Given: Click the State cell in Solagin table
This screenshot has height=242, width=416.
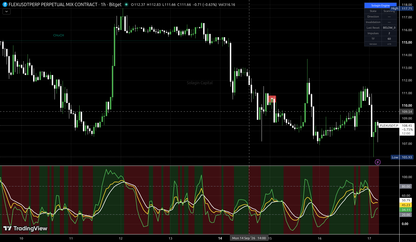Looking at the screenshot, I should [x=373, y=11].
